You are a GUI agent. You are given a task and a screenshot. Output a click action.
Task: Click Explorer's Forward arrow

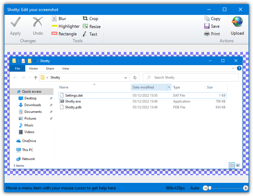23,78
